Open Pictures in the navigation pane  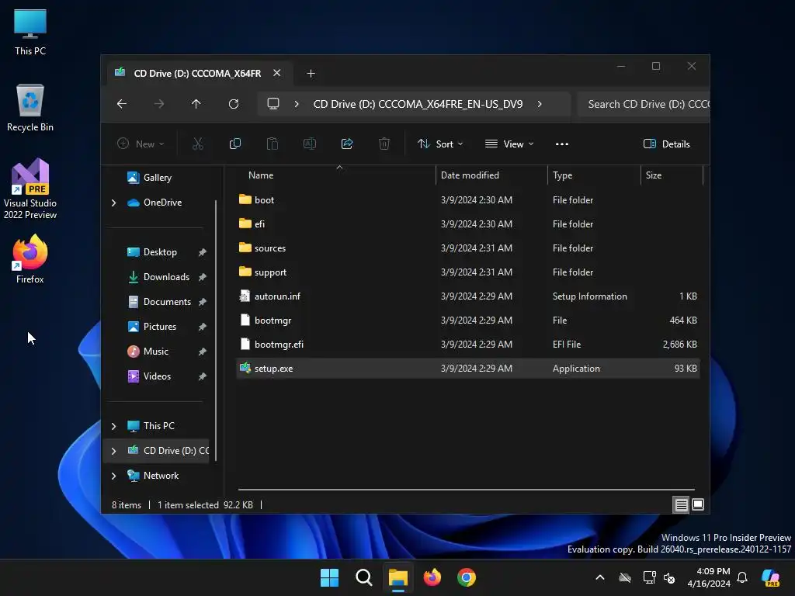point(160,327)
